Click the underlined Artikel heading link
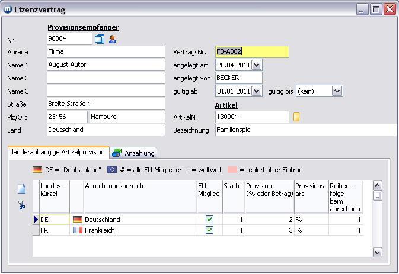 (226, 105)
